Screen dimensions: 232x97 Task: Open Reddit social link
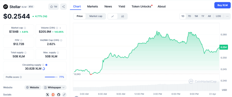click(53, 95)
